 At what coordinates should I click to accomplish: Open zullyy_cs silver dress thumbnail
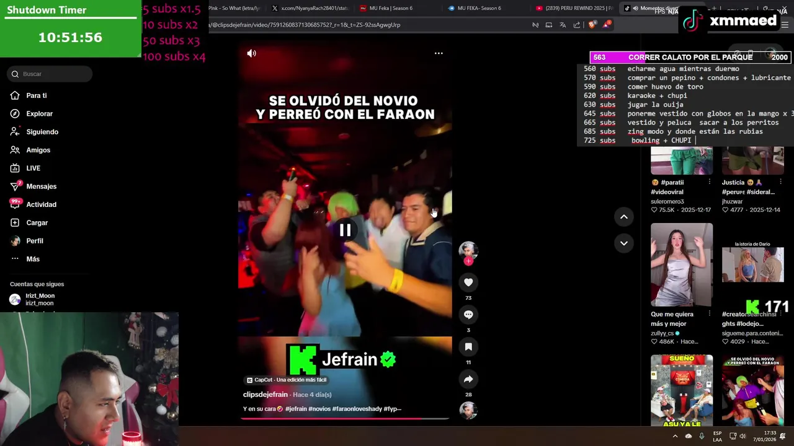[682, 265]
